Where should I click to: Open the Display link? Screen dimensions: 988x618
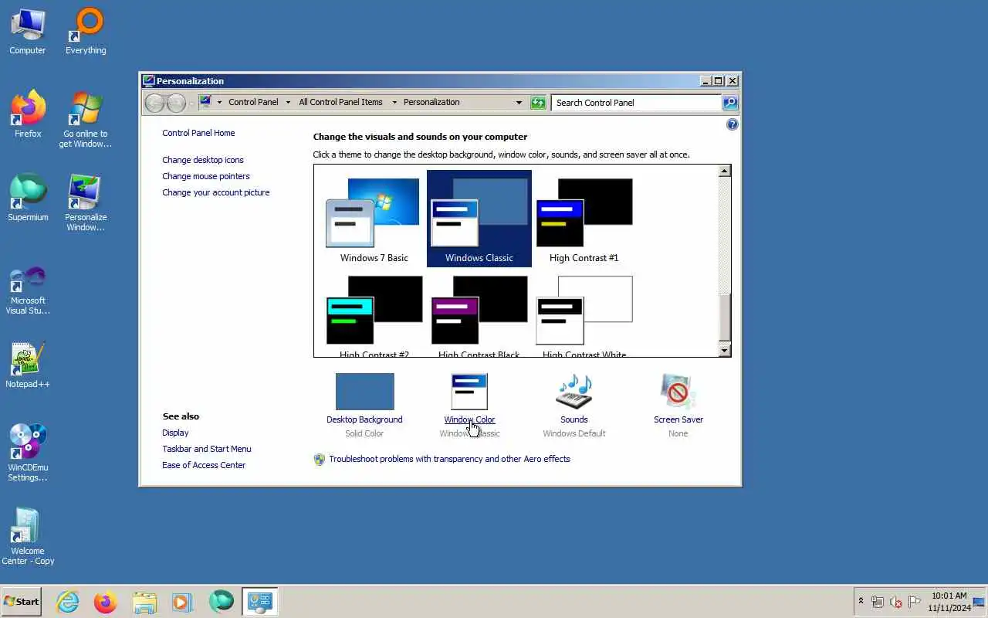tap(175, 433)
